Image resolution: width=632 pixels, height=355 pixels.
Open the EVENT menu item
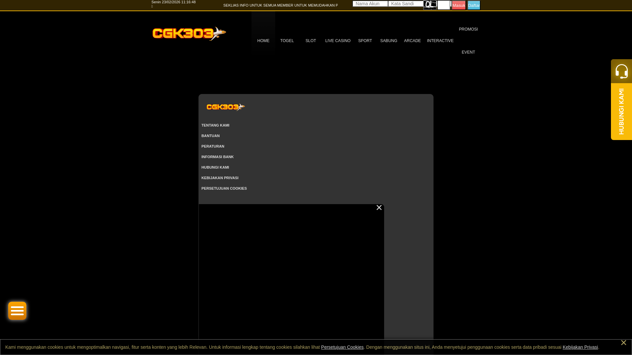[x=468, y=52]
